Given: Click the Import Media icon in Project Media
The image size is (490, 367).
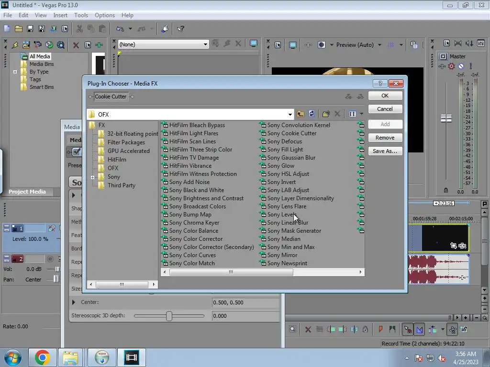Looking at the screenshot, I should click(x=26, y=45).
